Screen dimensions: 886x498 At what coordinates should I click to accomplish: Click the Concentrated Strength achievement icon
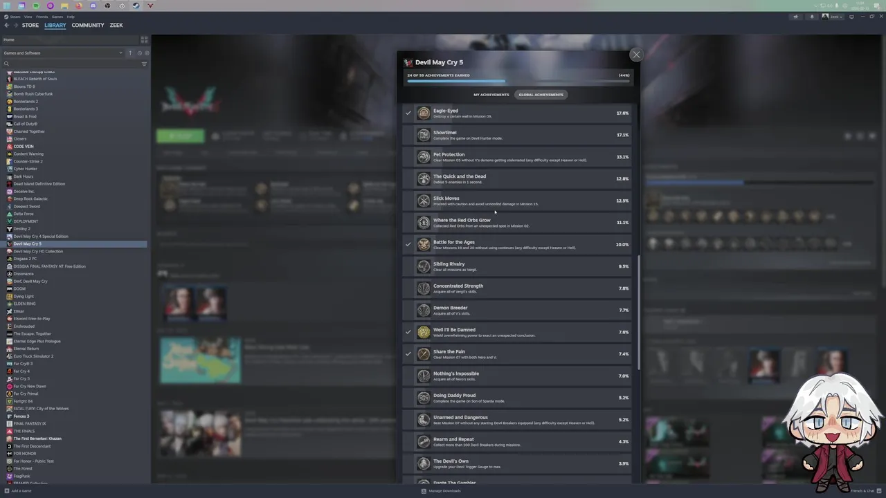pos(424,288)
